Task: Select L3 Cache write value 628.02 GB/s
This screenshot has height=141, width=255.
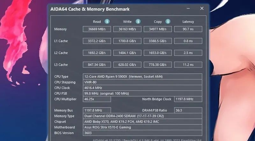Action: coord(127,65)
